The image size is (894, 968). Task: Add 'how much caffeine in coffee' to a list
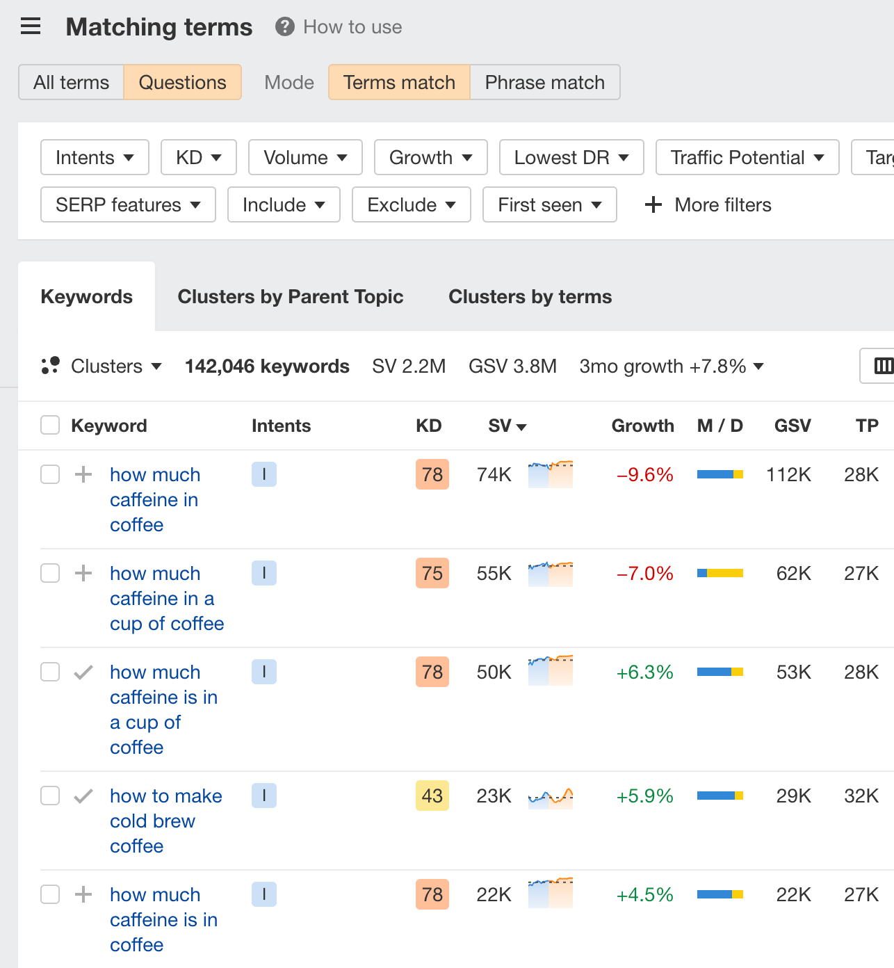(x=83, y=474)
